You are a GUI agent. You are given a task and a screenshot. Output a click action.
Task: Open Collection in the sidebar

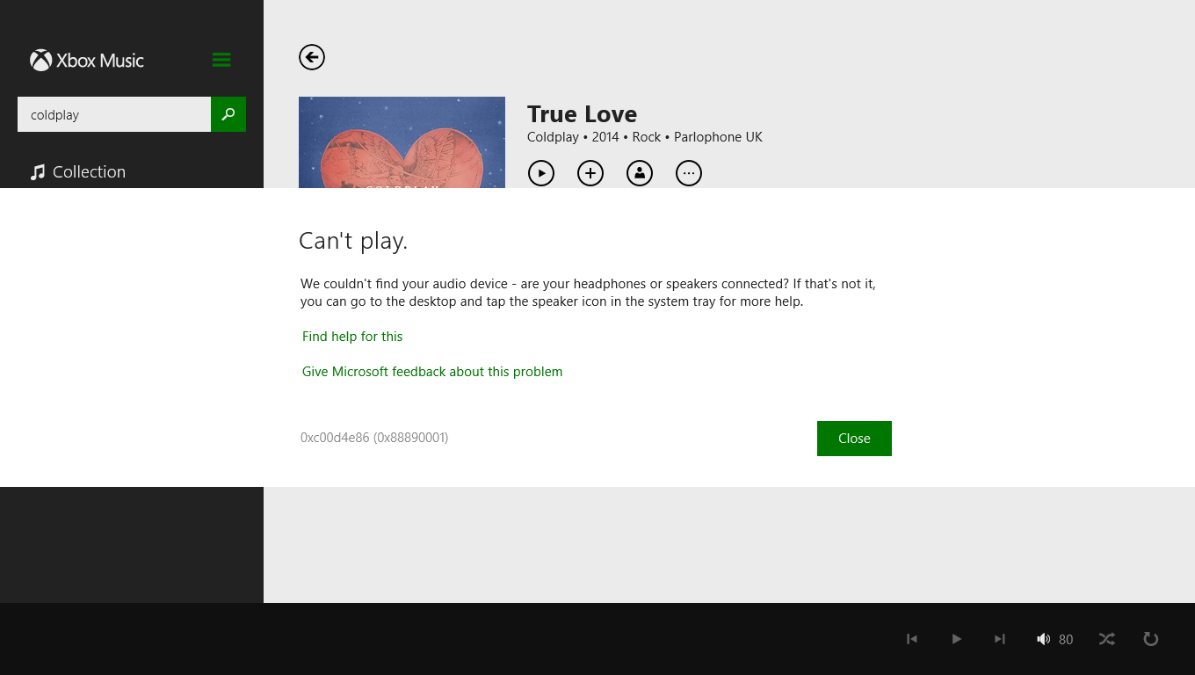pyautogui.click(x=77, y=172)
